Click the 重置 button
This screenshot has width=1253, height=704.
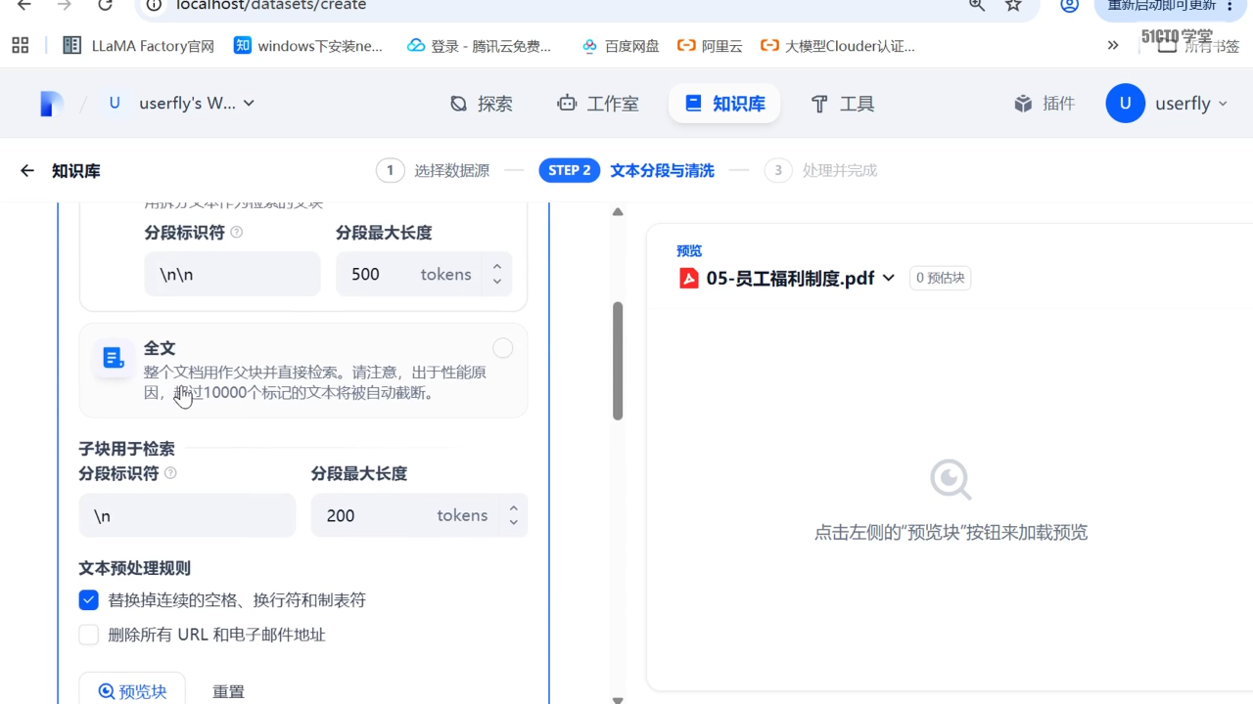point(228,691)
